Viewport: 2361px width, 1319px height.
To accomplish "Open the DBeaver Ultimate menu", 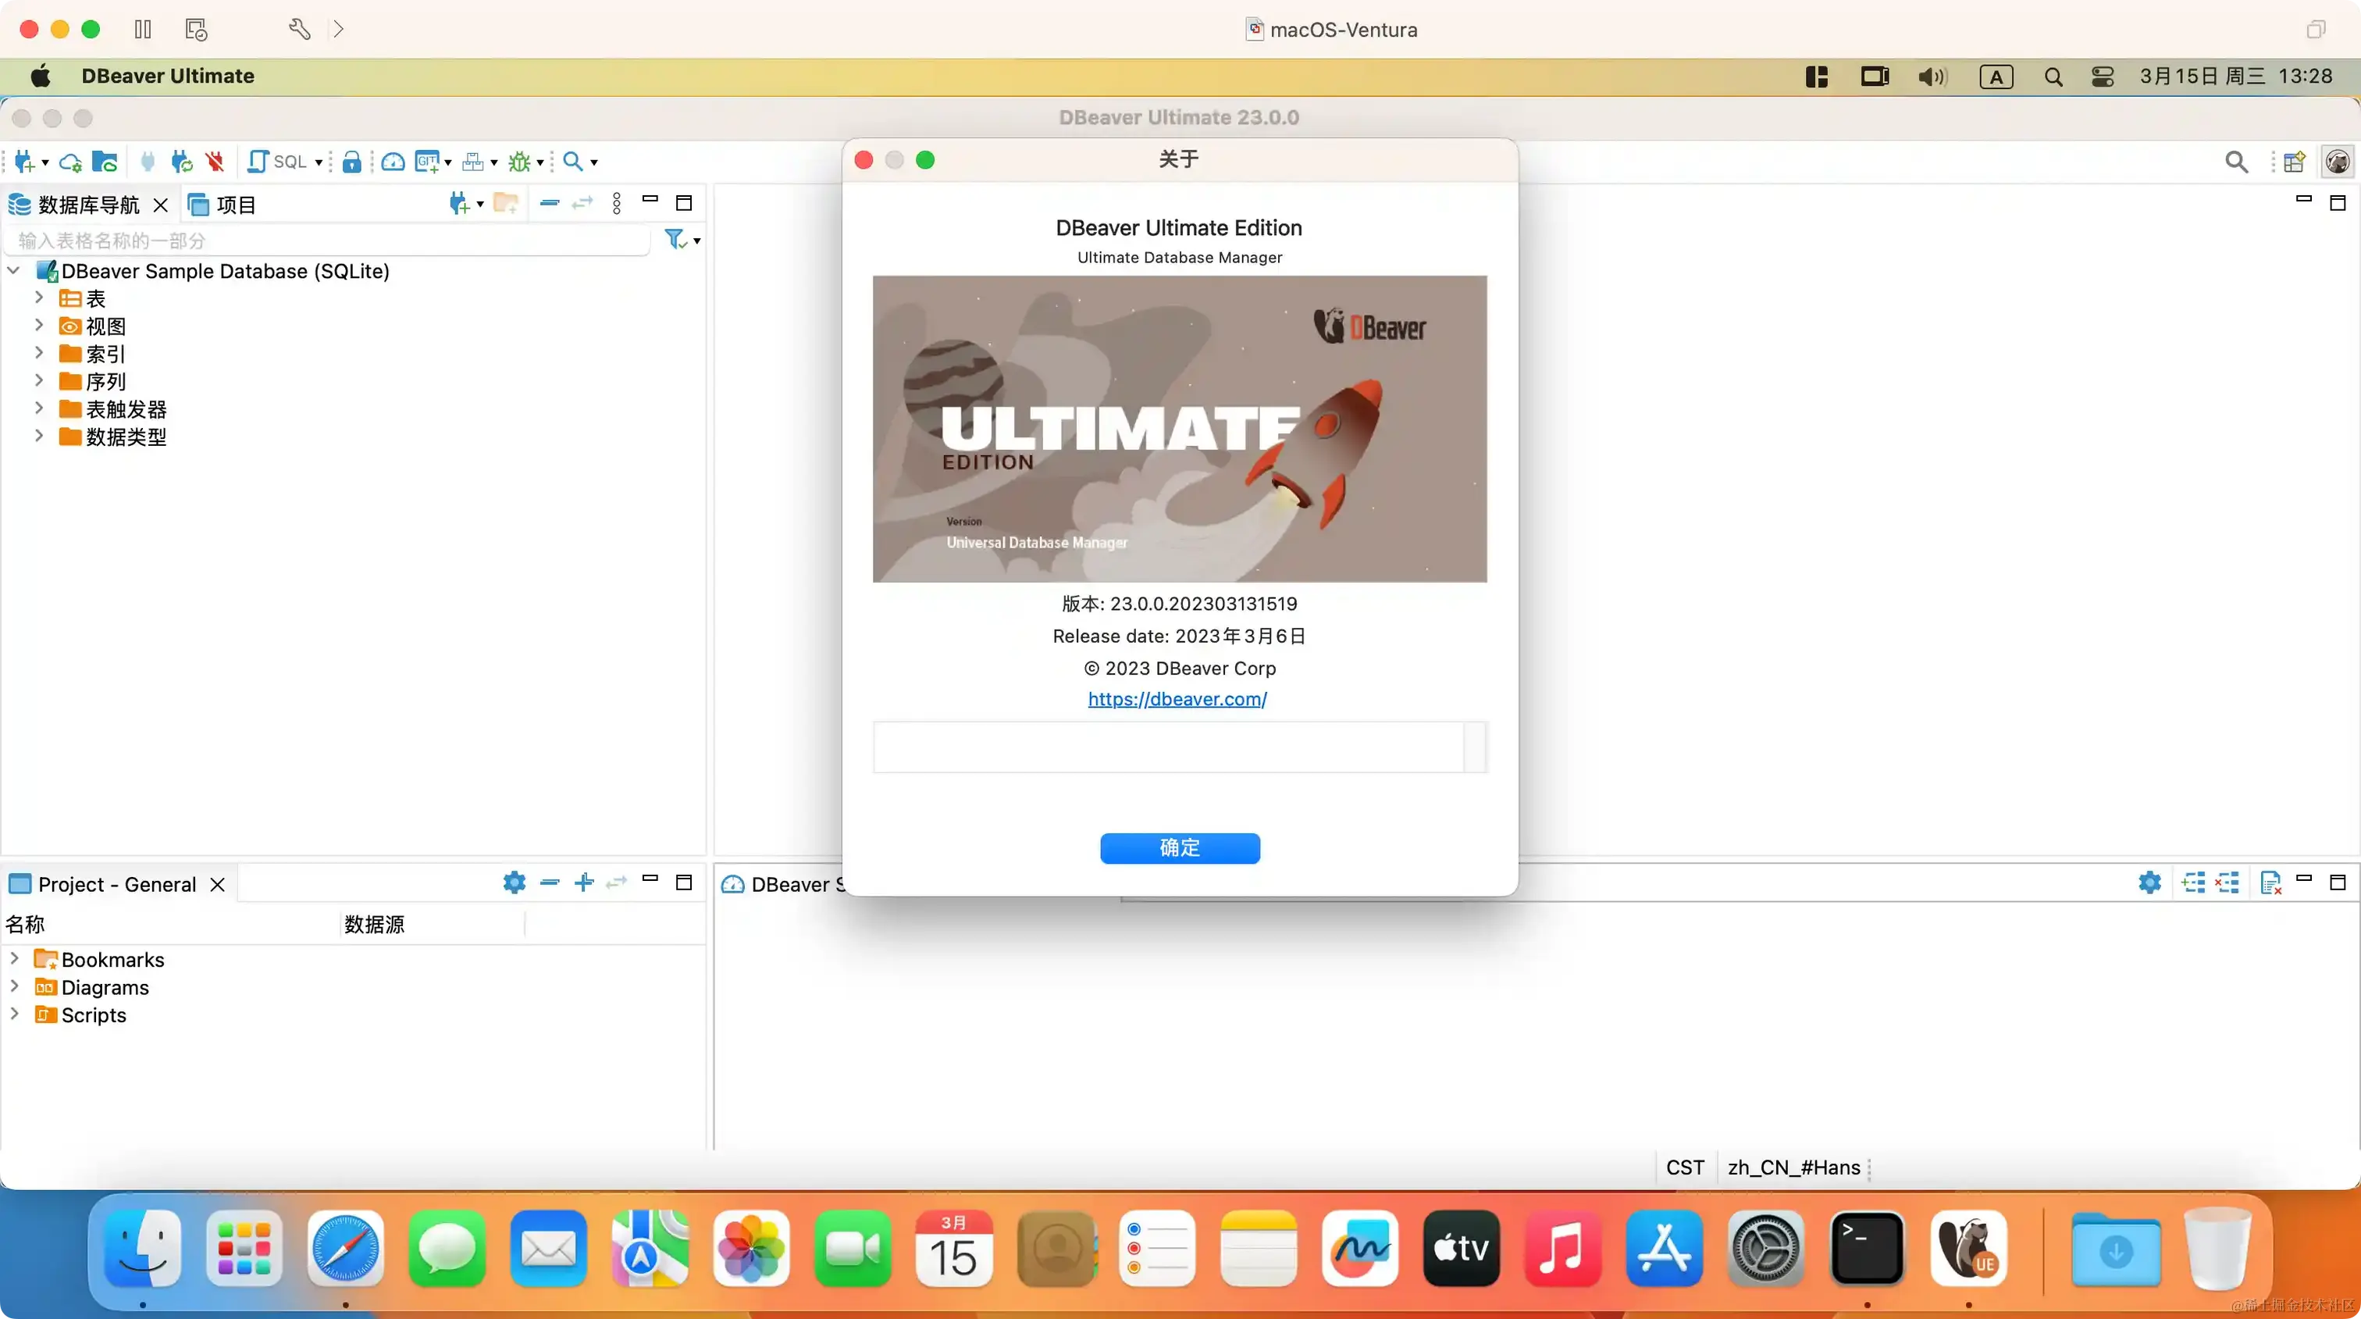I will click(x=167, y=76).
